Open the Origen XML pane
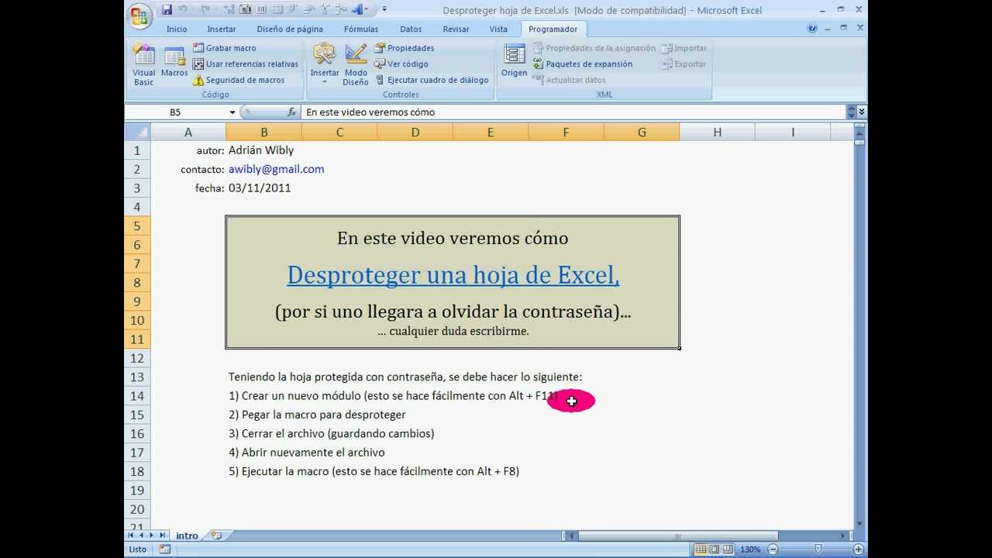 point(514,60)
